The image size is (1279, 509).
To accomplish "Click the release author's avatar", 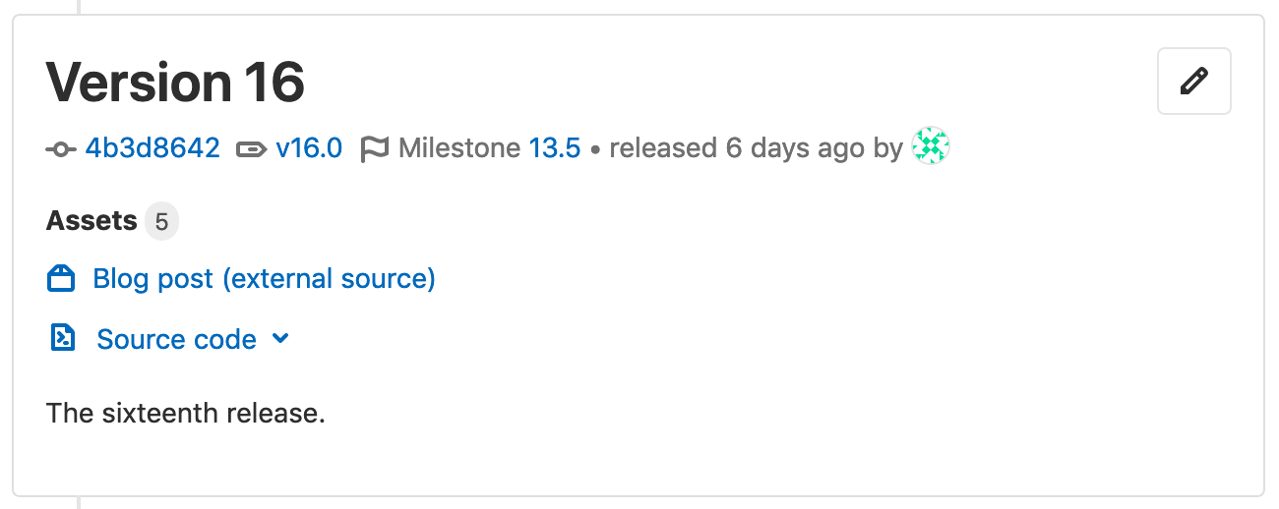I will (930, 147).
